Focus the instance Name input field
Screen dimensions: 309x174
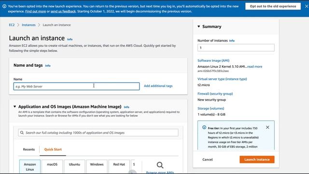click(x=76, y=86)
